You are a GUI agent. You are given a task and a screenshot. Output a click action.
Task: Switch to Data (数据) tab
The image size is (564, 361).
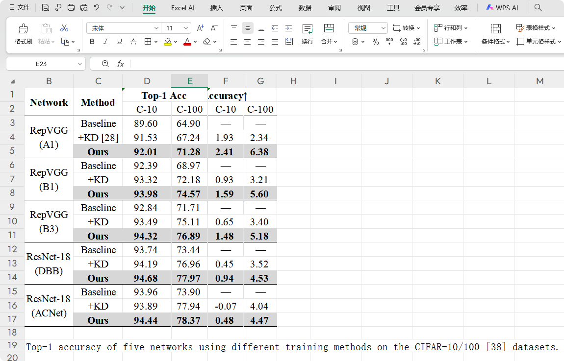point(305,8)
